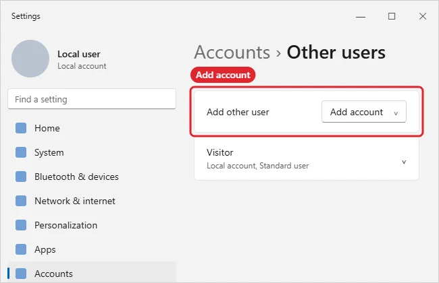Go to System settings
The height and width of the screenshot is (283, 439).
click(x=92, y=152)
